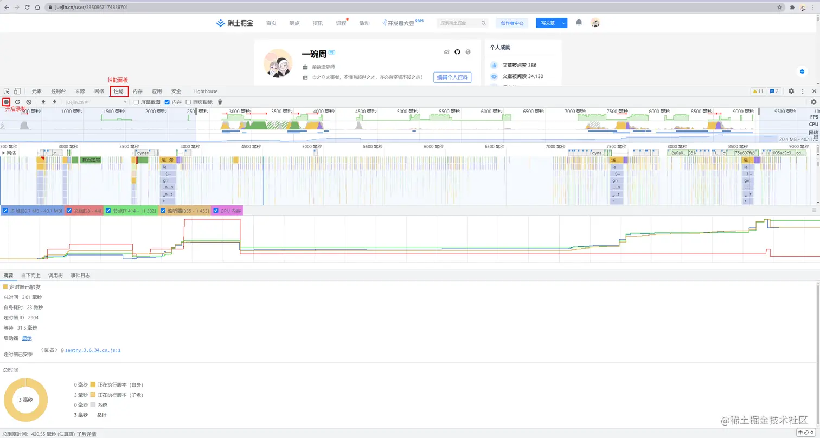Select the inspect element cursor icon

click(7, 91)
